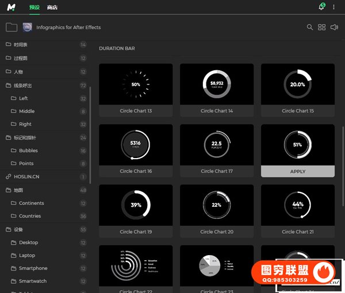Open the three-dot more options menu
Viewport: 345px width, 293px height.
(334, 7)
